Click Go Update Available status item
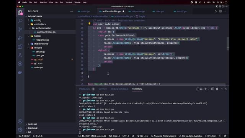245x138 pixels. click(191, 136)
